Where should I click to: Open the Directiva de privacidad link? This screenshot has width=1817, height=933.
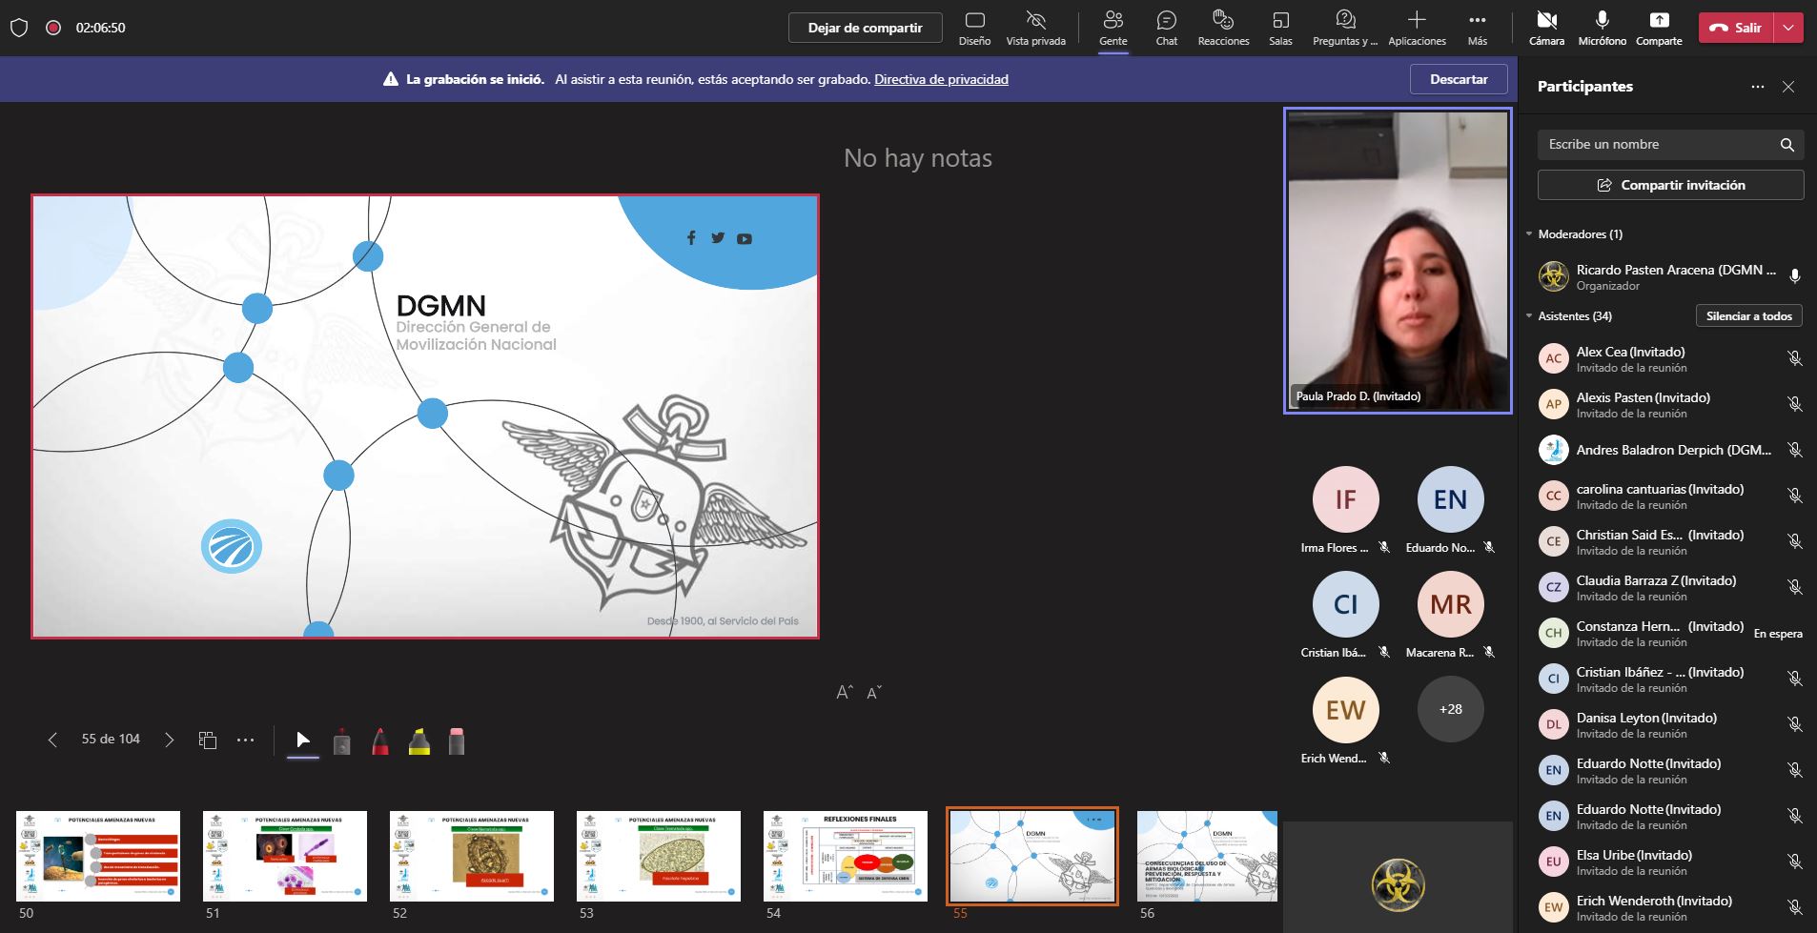click(941, 80)
